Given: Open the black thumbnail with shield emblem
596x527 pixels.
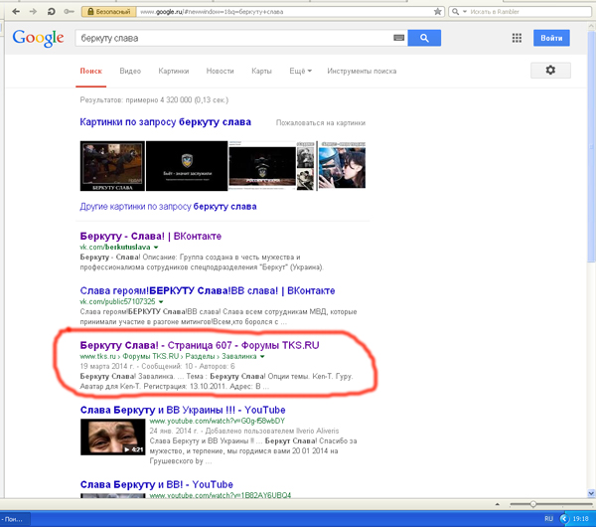Looking at the screenshot, I should [x=187, y=166].
